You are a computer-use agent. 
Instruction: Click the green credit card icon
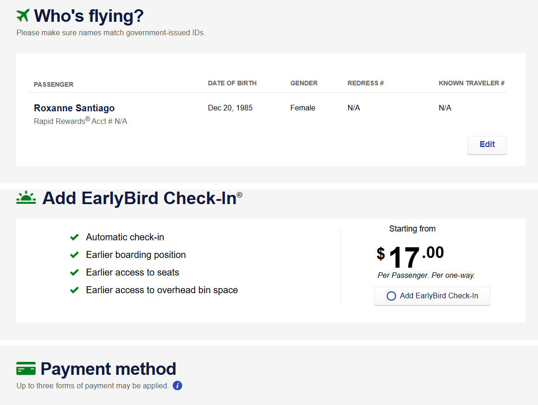[26, 369]
